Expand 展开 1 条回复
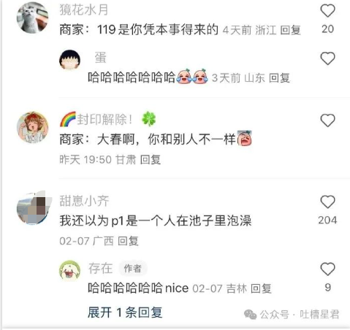The image size is (350, 330). click(125, 312)
